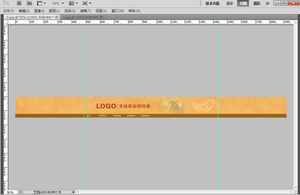Show more workspaces via double-arrow icon
Viewport: 300px width, 195px height.
[x=267, y=3]
